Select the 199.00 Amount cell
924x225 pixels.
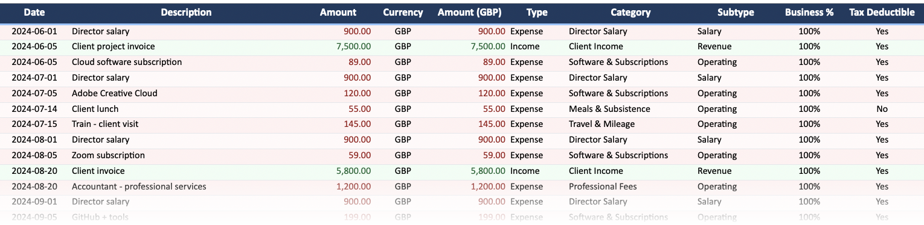coord(358,217)
